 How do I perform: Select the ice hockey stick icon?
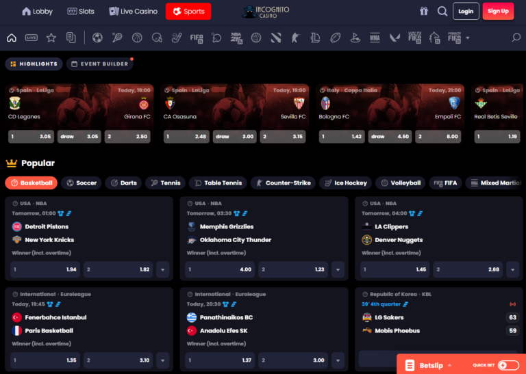pyautogui.click(x=177, y=38)
